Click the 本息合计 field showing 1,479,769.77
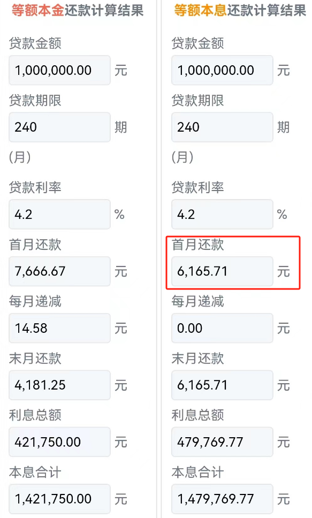 [222, 499]
